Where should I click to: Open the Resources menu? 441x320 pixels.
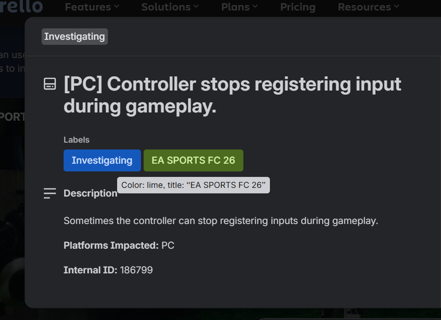click(x=368, y=7)
